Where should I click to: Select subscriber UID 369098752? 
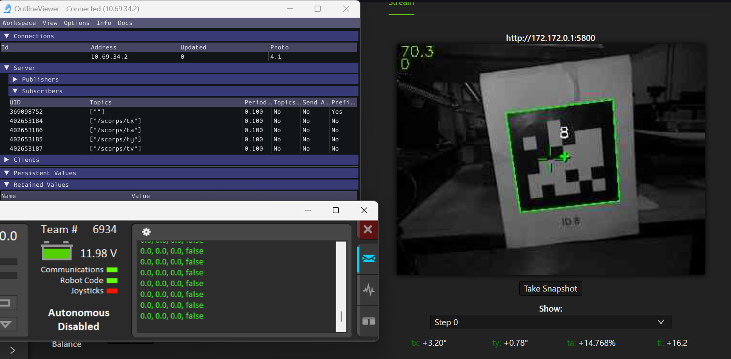[26, 112]
